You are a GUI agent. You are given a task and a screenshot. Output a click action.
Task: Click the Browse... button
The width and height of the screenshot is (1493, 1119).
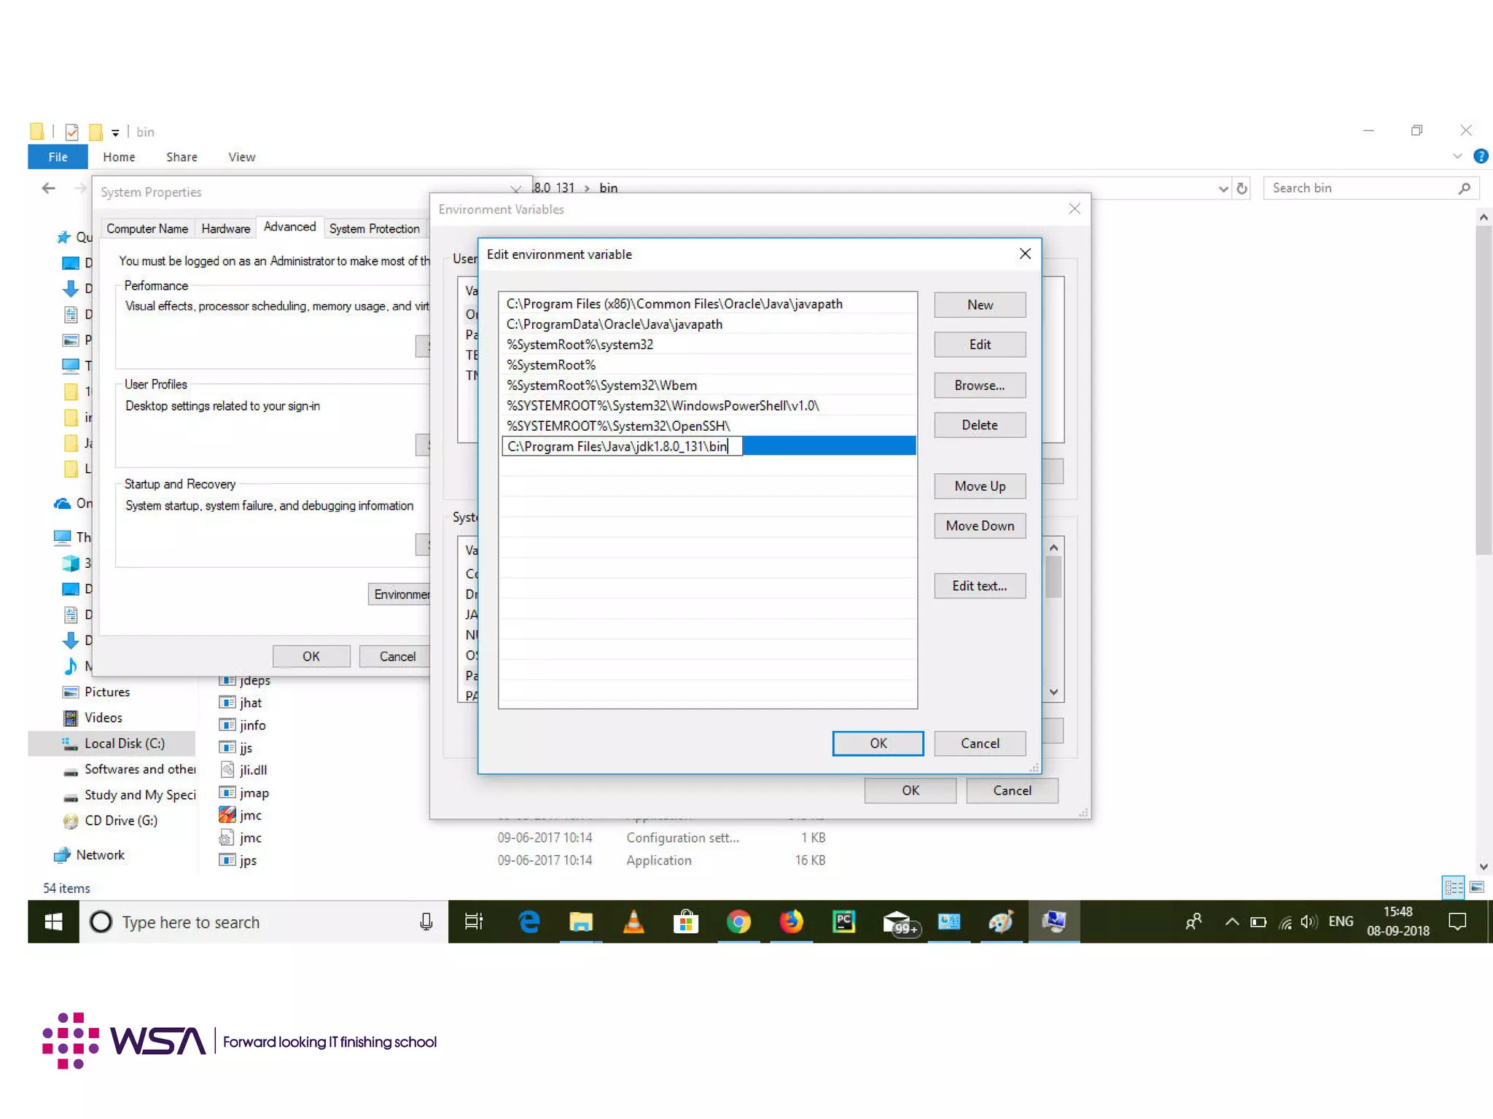point(979,385)
